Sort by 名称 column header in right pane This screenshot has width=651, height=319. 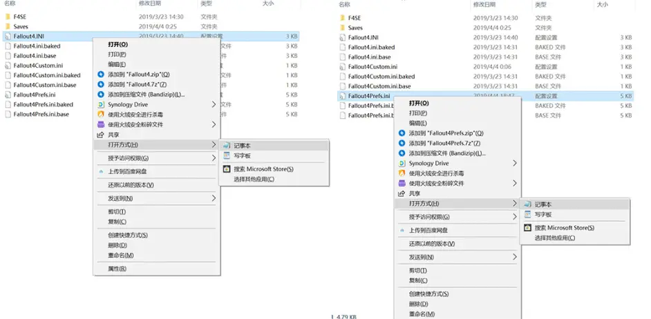coord(345,5)
